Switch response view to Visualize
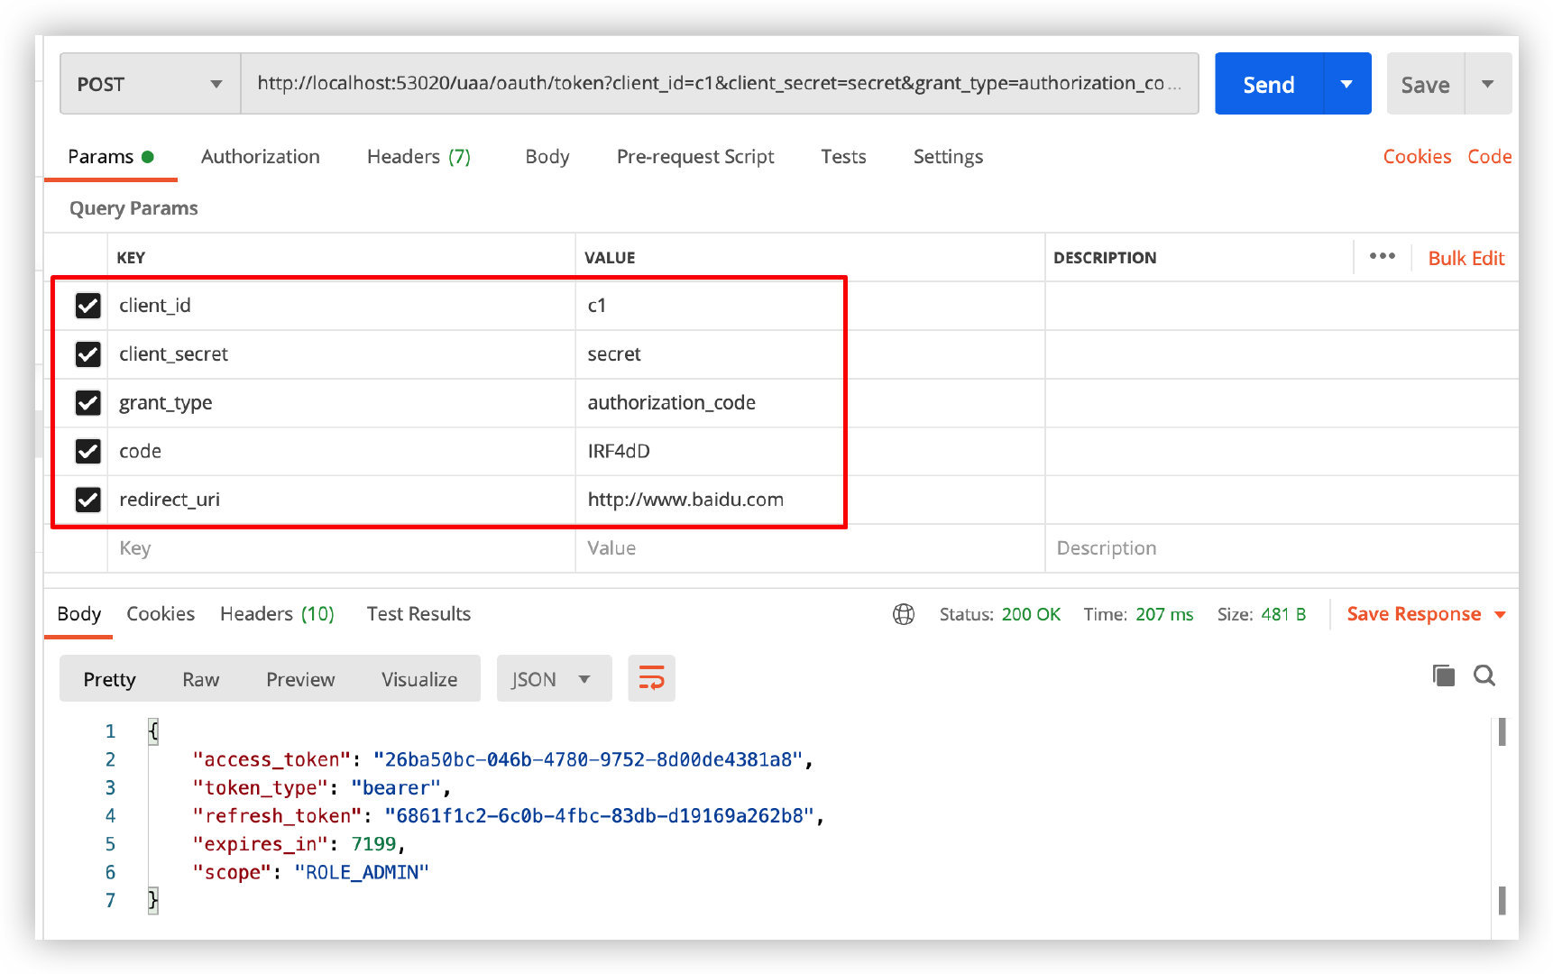Screen dimensions: 1553x974 tap(419, 679)
